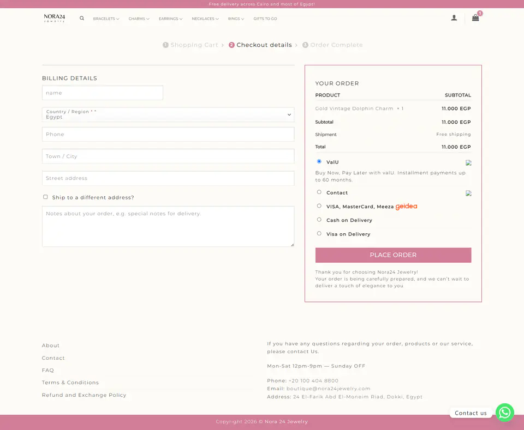Screen dimensions: 524x430
Task: Click the Contact payment logo image
Action: pyautogui.click(x=468, y=193)
